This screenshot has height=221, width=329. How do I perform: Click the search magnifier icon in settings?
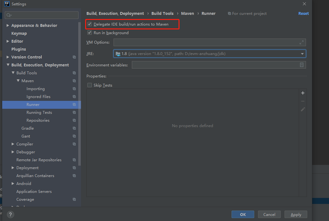[9, 15]
